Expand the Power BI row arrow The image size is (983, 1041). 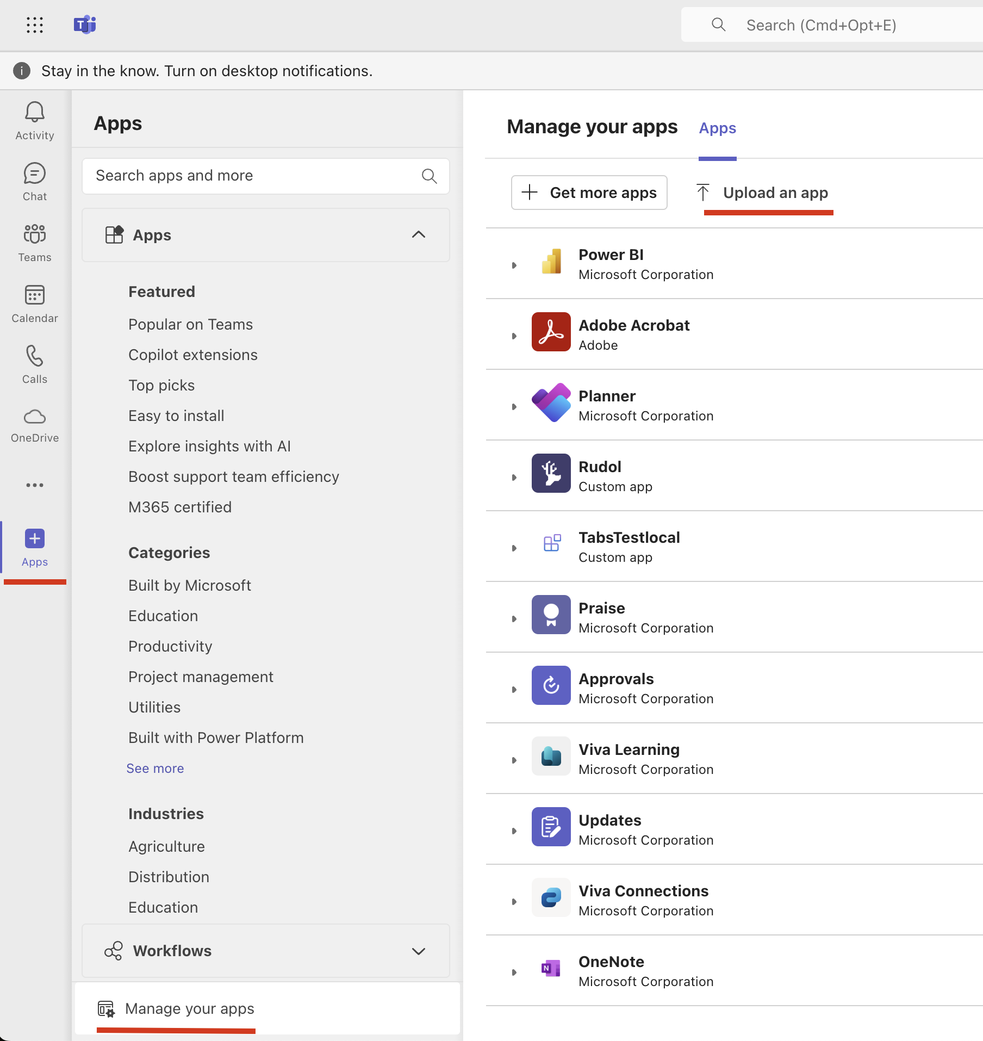pyautogui.click(x=514, y=265)
